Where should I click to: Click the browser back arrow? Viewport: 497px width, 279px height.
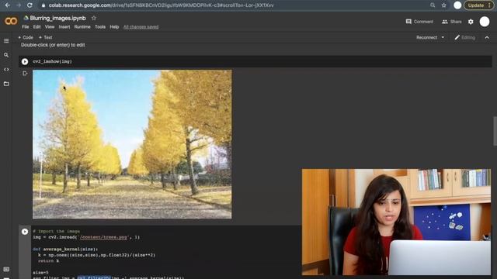(x=8, y=5)
